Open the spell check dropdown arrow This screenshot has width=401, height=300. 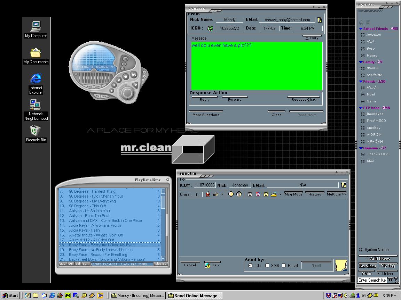pos(222,194)
